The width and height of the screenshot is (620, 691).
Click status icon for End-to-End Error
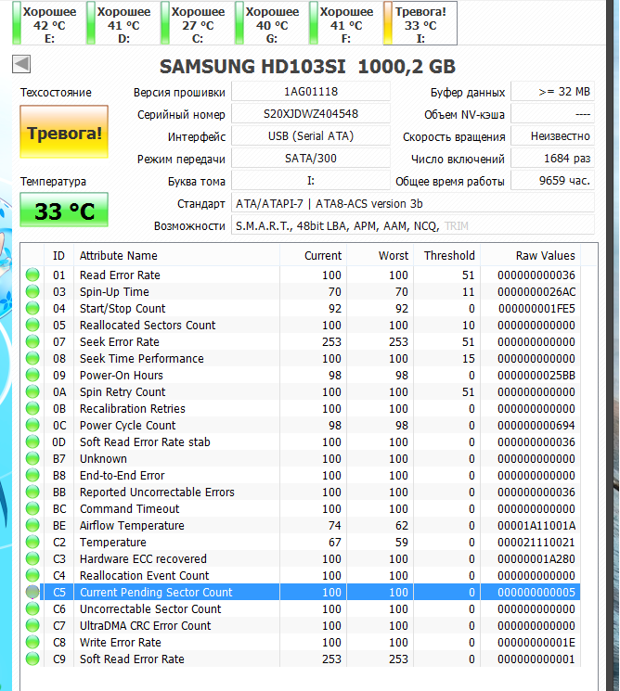pos(32,476)
